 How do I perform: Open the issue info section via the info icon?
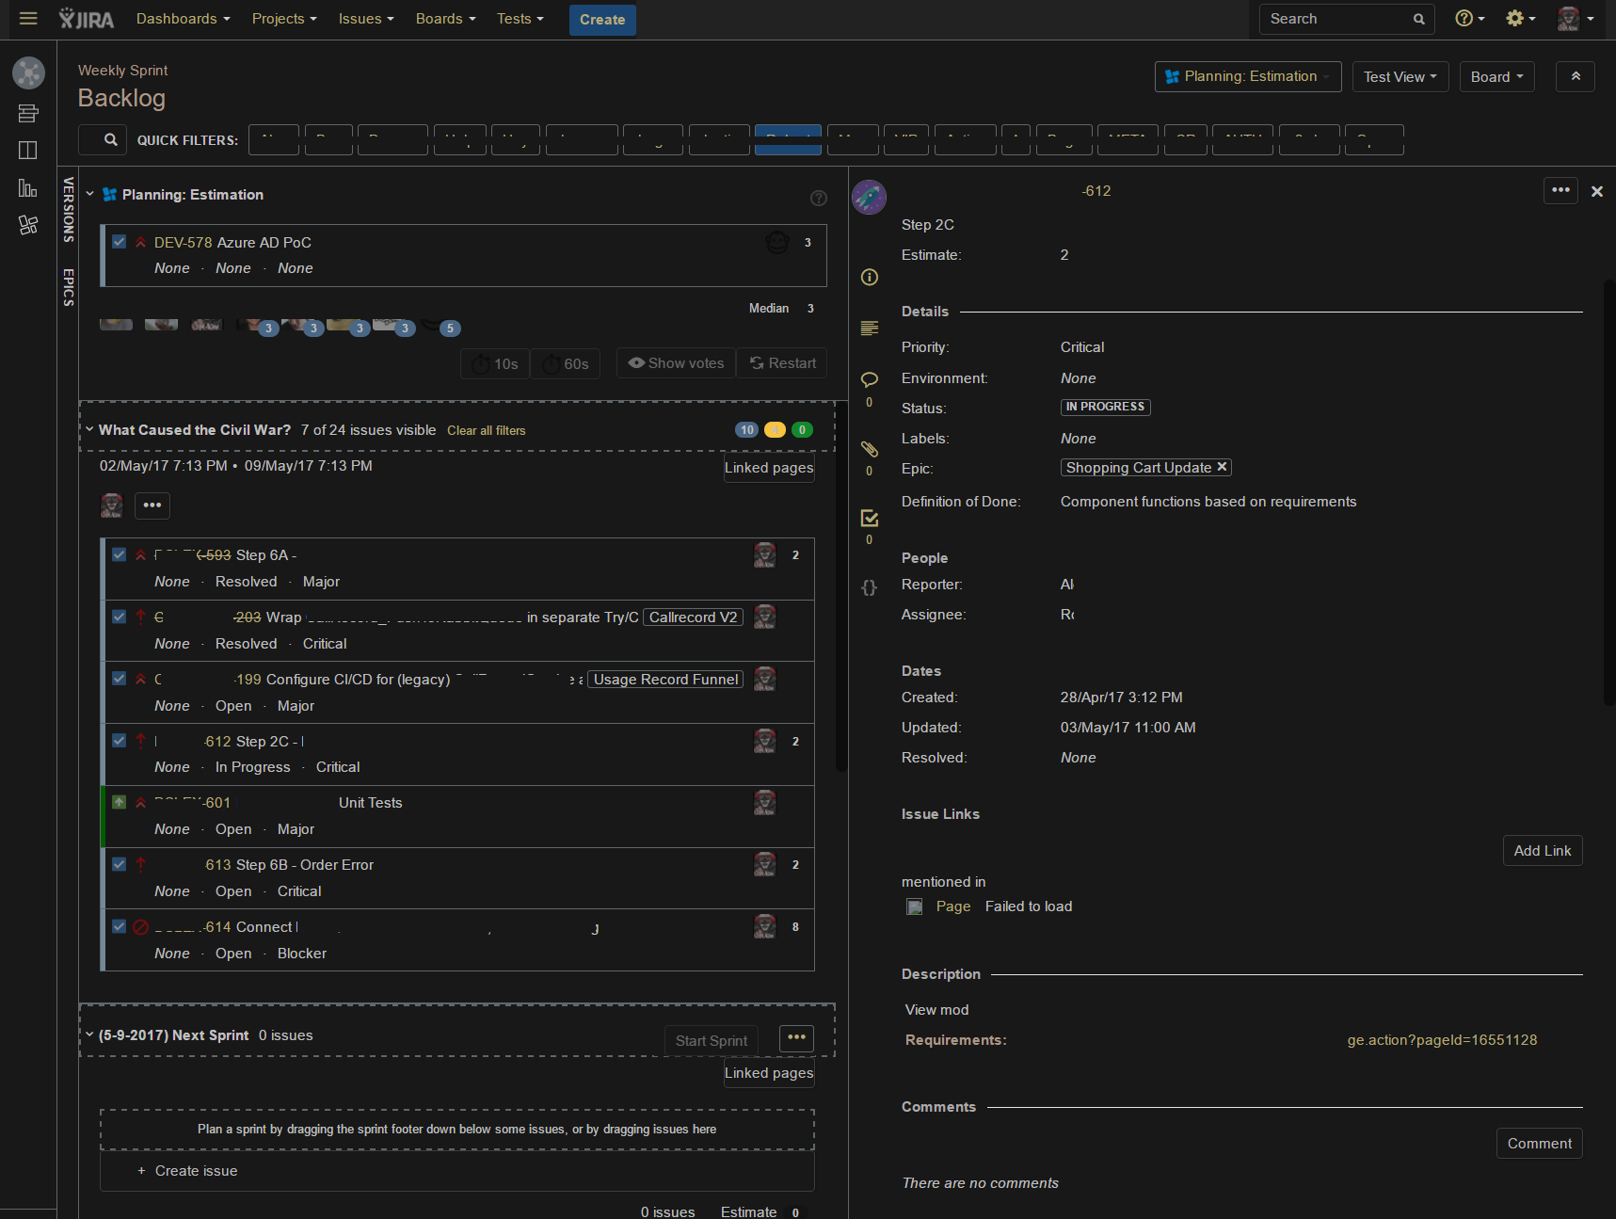tap(869, 277)
